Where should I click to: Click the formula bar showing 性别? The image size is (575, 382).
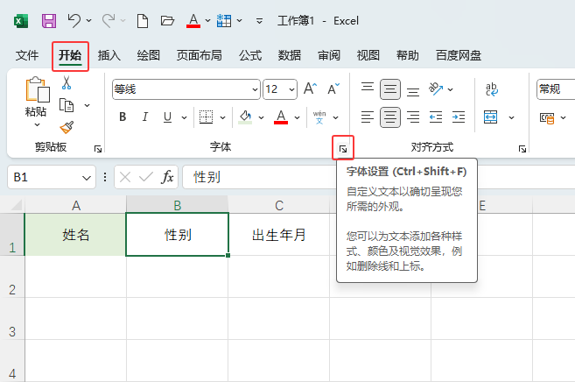(260, 177)
